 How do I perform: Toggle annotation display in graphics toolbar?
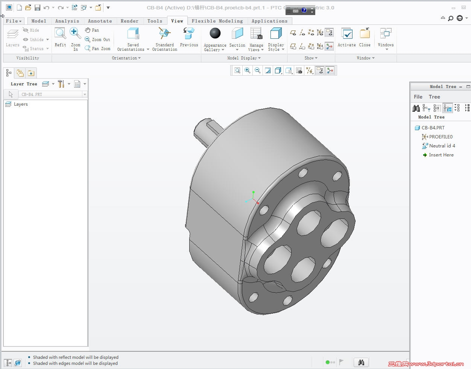click(320, 70)
